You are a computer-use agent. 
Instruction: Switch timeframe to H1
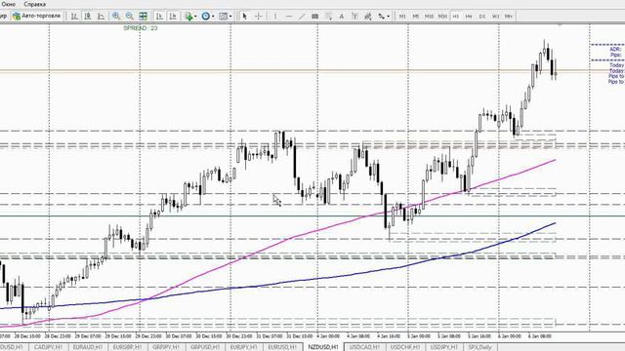[x=456, y=17]
